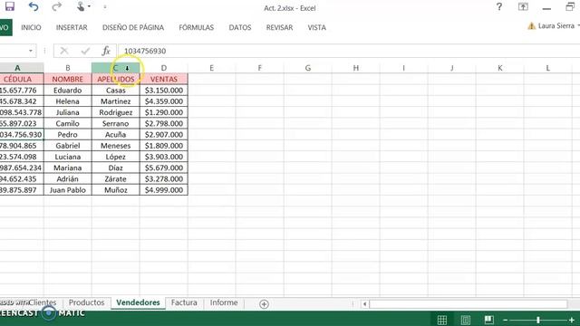Select cell with name Pedro

tap(68, 135)
